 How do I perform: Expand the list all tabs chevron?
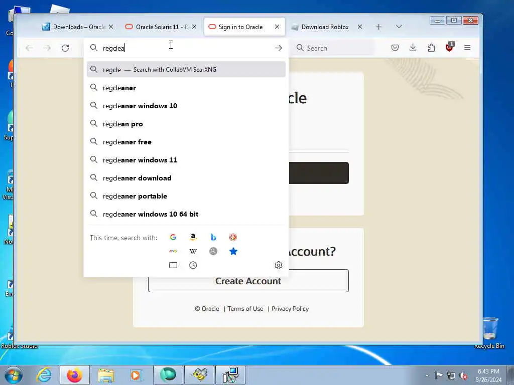[399, 27]
